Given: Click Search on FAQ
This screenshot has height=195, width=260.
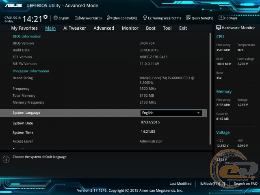Looking at the screenshot, I should click(x=245, y=184).
